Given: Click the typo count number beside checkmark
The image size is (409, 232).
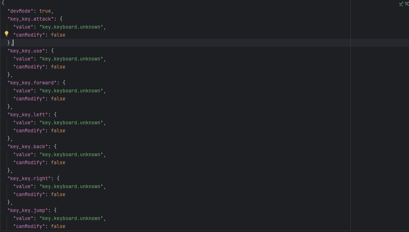Looking at the screenshot, I should [406, 4].
